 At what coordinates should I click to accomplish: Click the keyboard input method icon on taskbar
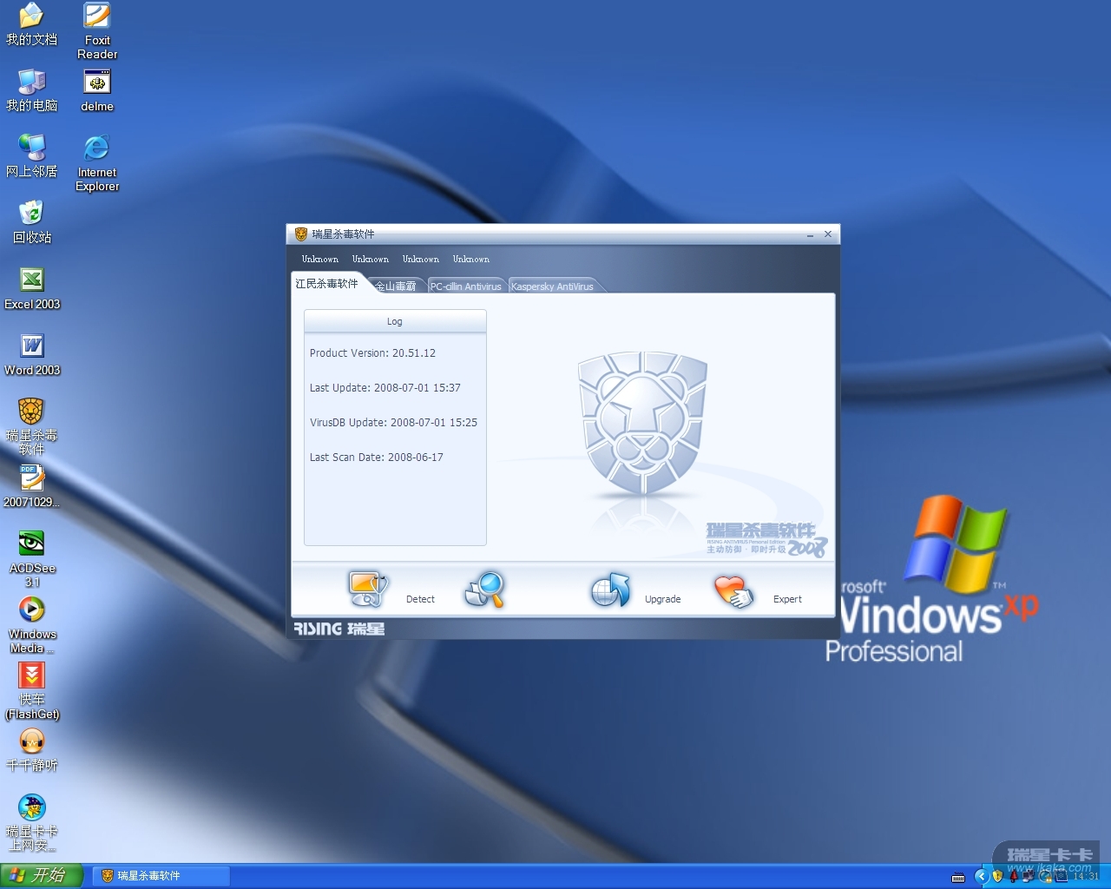[x=958, y=877]
